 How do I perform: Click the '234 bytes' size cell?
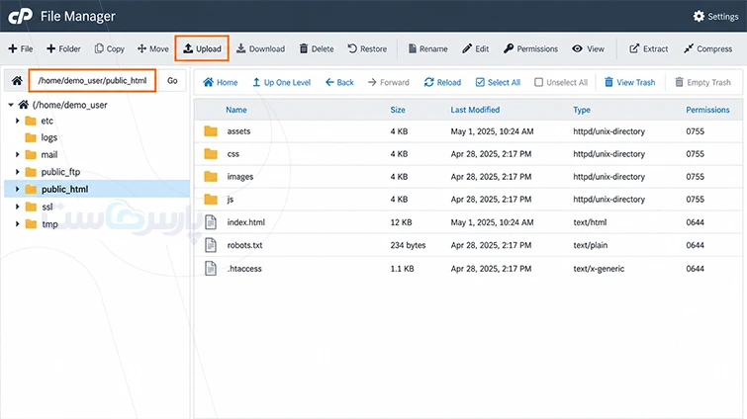(408, 245)
